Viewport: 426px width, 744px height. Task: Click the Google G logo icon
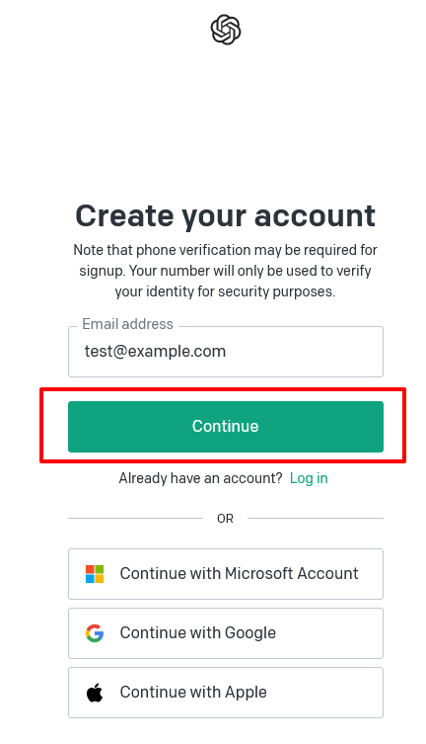pos(95,633)
